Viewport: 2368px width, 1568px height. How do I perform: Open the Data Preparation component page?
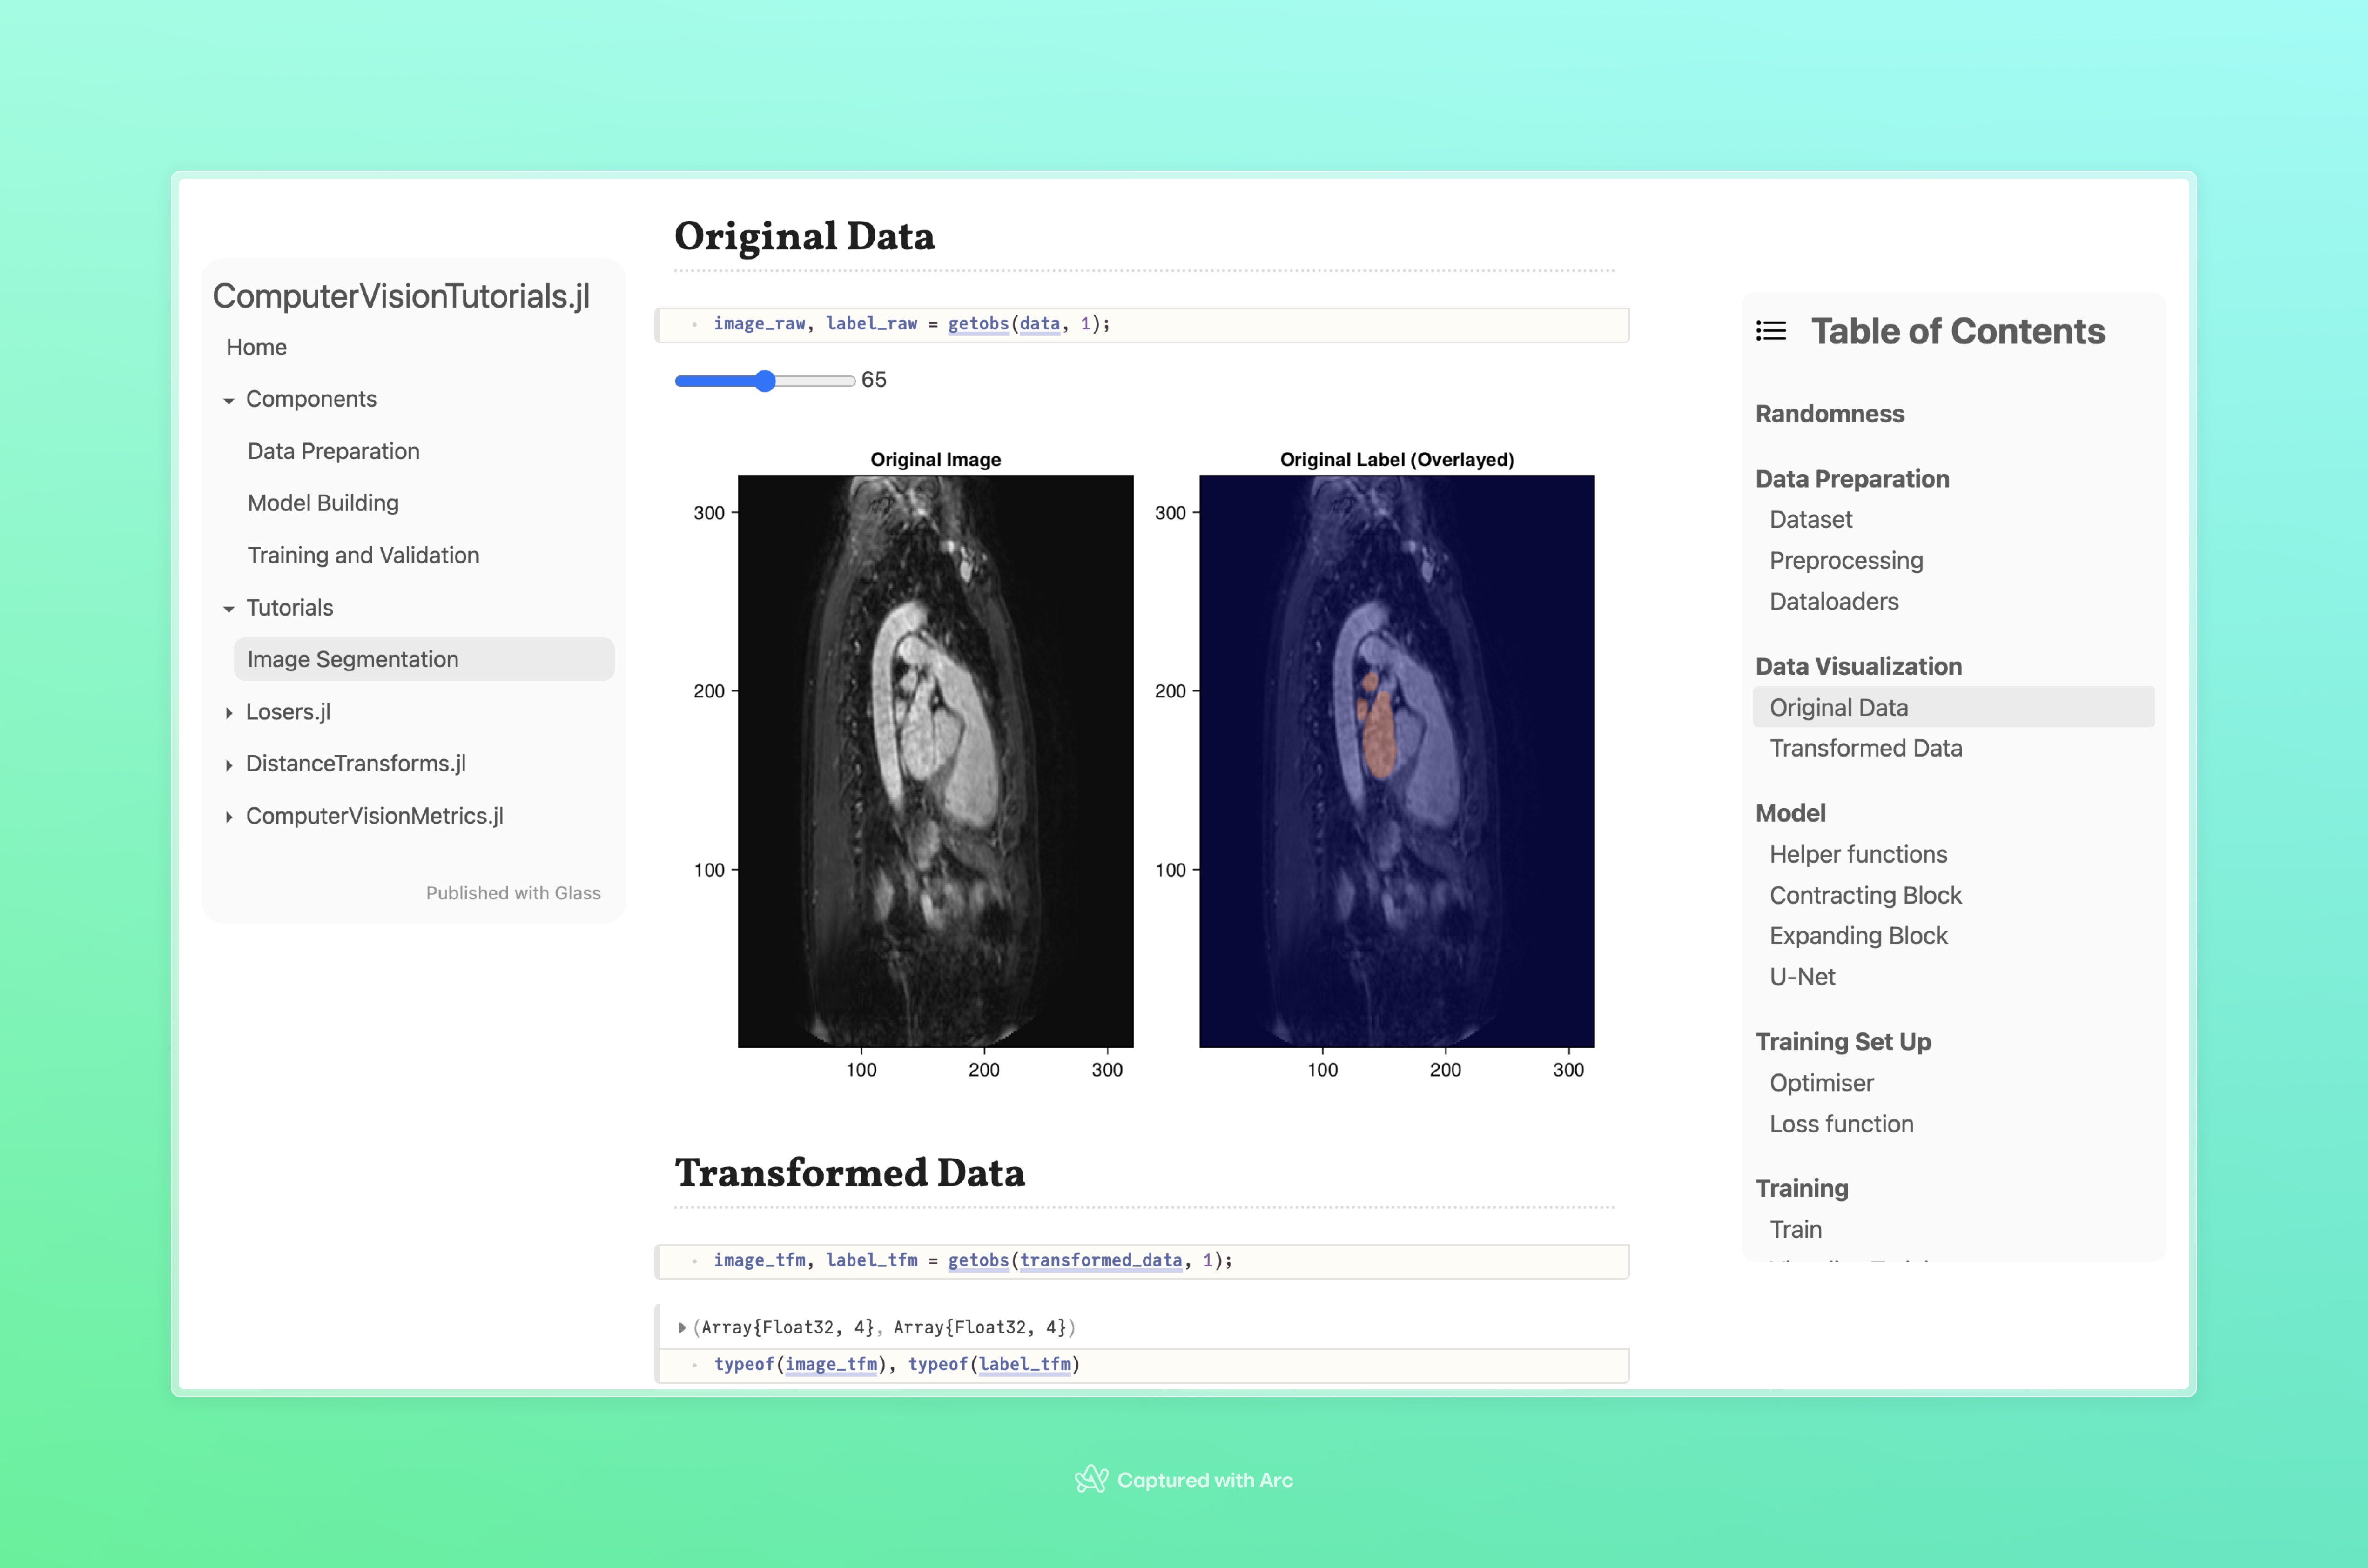pyautogui.click(x=333, y=451)
